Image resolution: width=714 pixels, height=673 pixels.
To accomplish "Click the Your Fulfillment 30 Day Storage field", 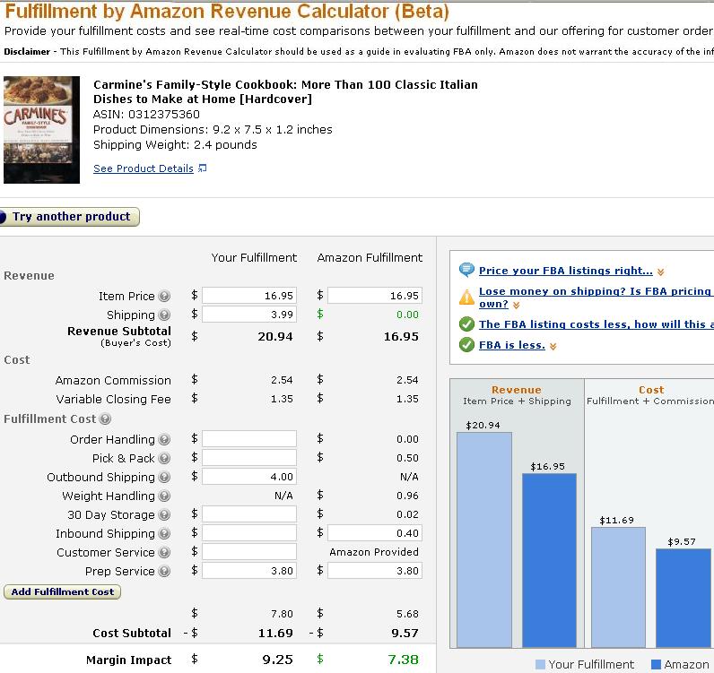I will [x=249, y=514].
